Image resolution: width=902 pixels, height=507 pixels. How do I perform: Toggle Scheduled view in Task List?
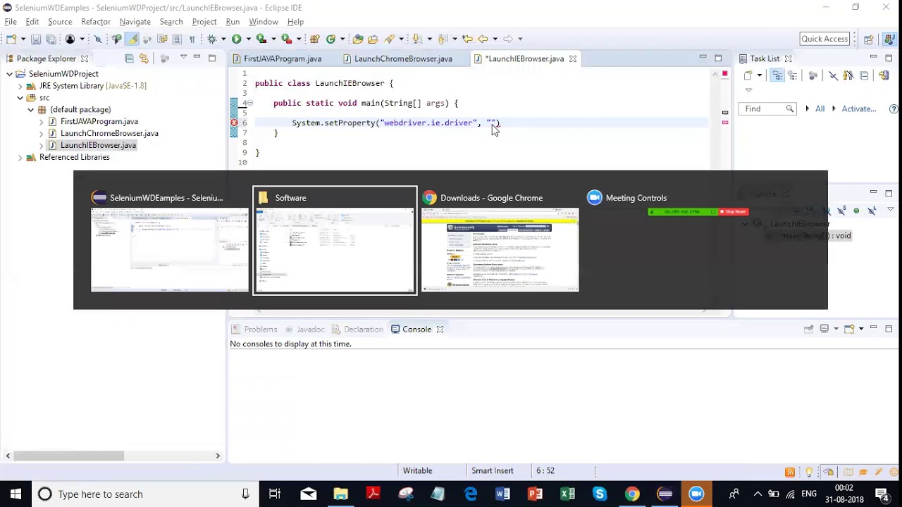point(793,75)
